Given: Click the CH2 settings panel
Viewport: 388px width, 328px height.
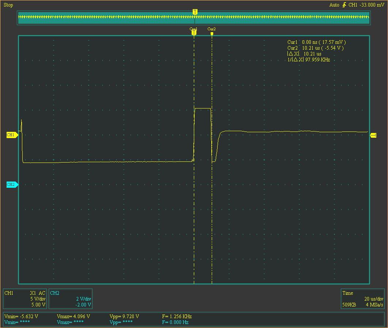Looking at the screenshot, I should [71, 299].
